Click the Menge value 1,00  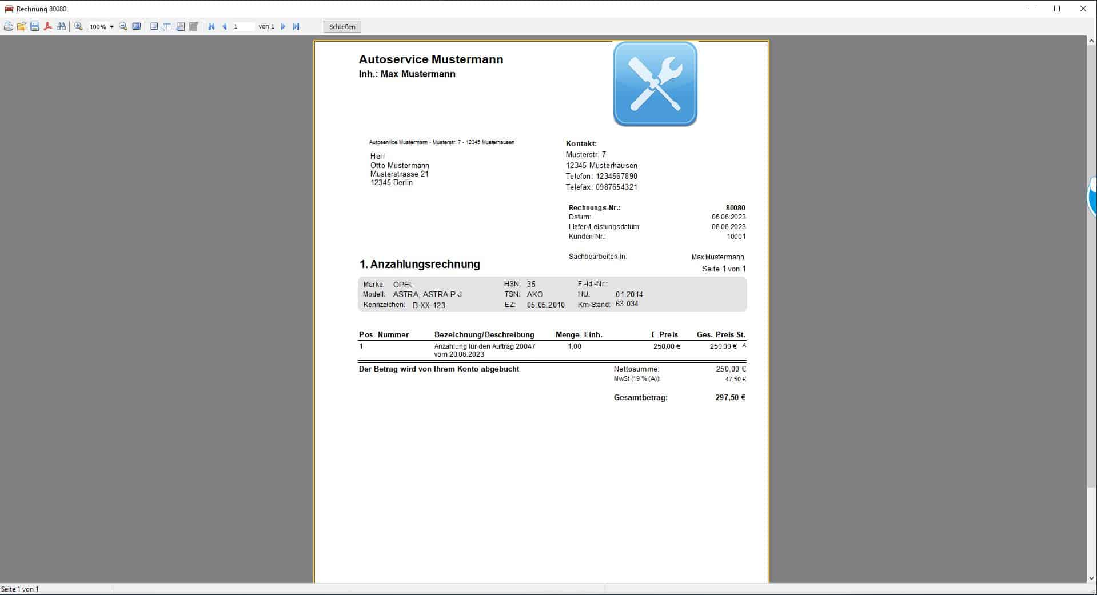point(575,346)
